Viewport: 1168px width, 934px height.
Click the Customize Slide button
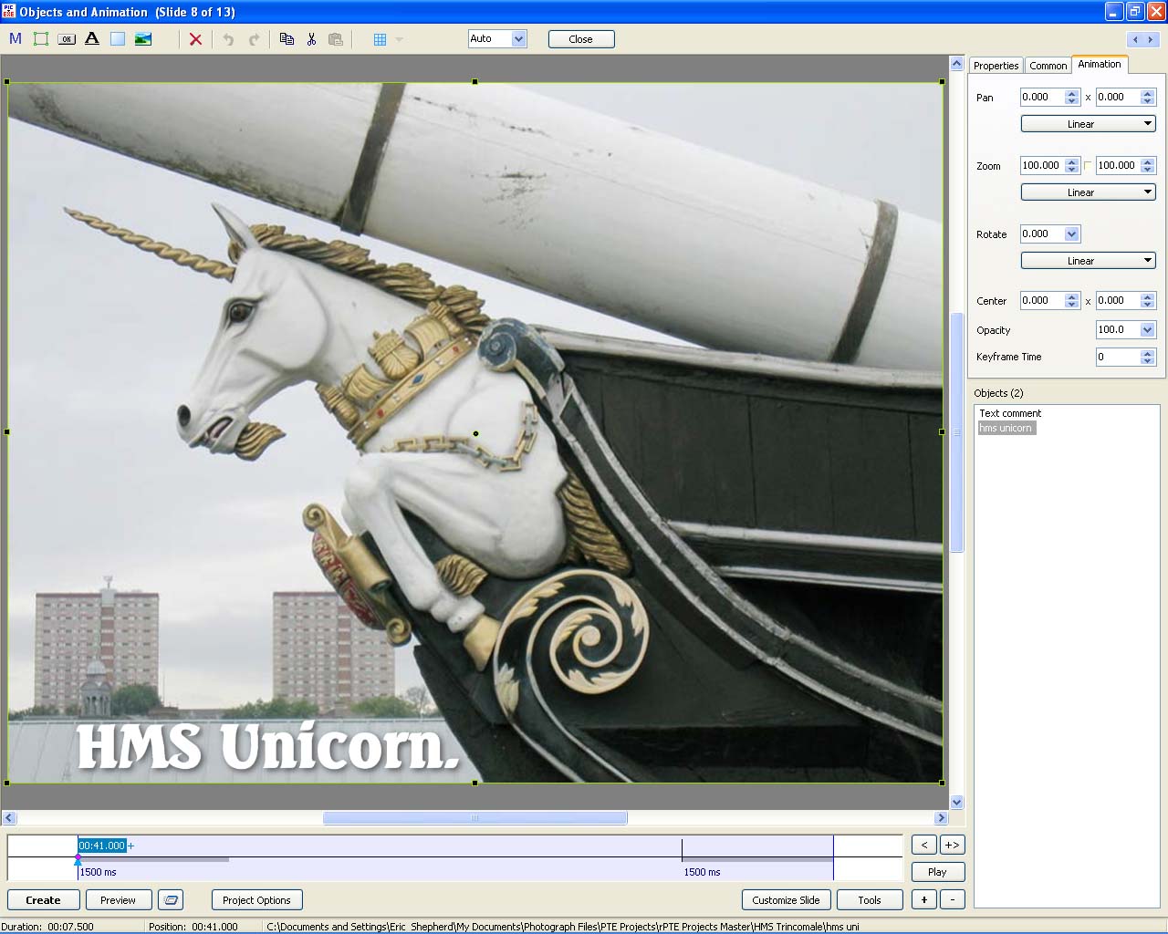(786, 900)
